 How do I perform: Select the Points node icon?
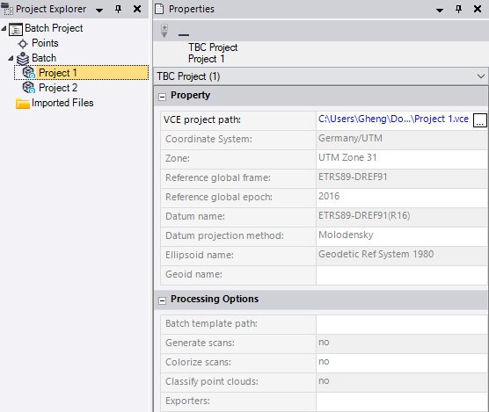tap(23, 44)
